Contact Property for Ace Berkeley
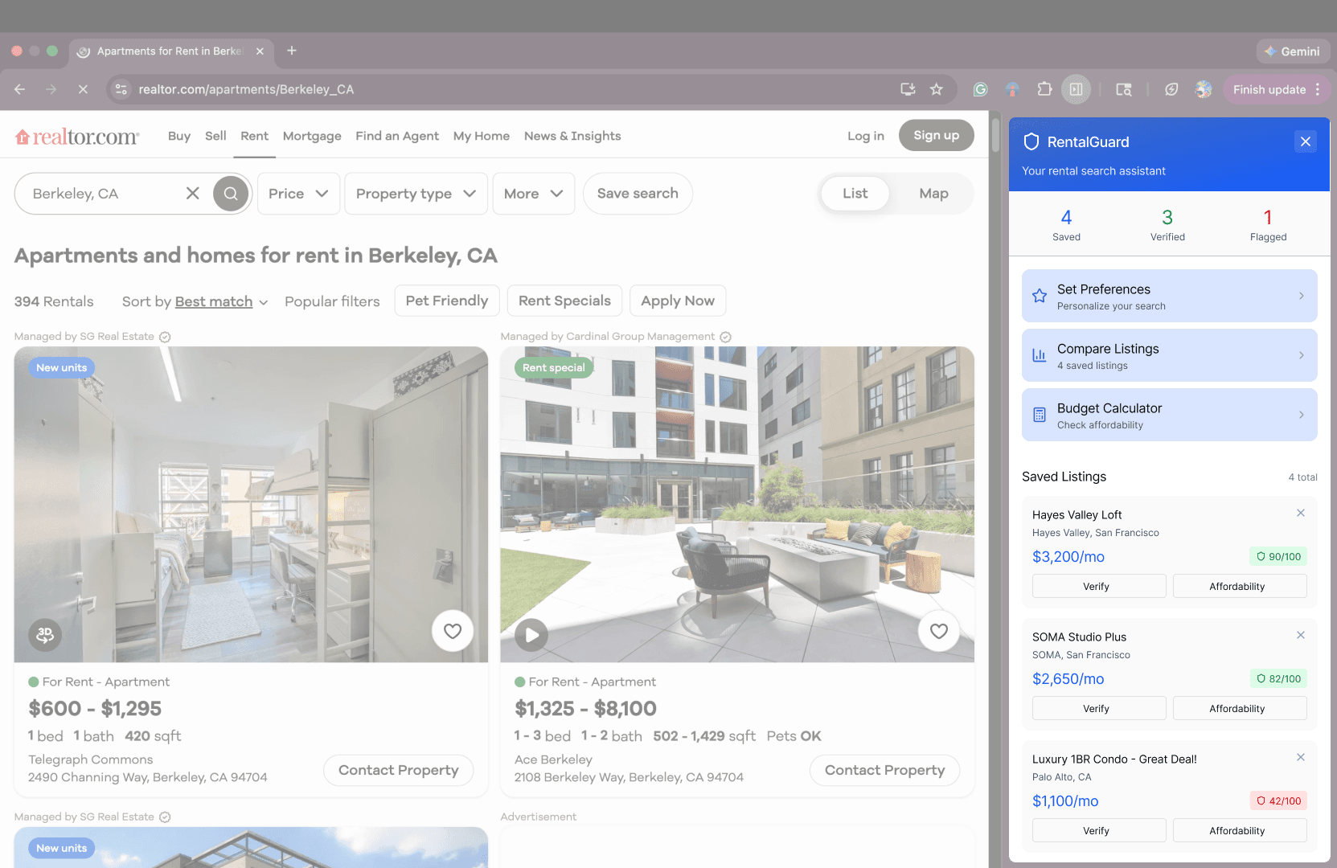The height and width of the screenshot is (868, 1337). (884, 770)
